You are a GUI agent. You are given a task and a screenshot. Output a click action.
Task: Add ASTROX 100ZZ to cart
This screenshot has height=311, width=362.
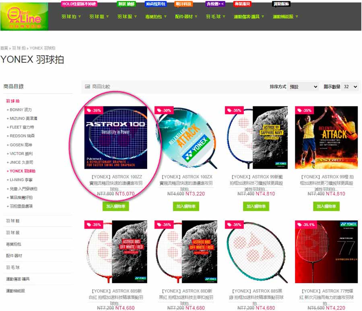[x=116, y=206]
